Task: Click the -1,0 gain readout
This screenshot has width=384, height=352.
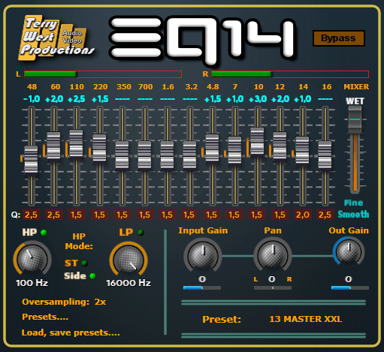Action: [x=32, y=99]
